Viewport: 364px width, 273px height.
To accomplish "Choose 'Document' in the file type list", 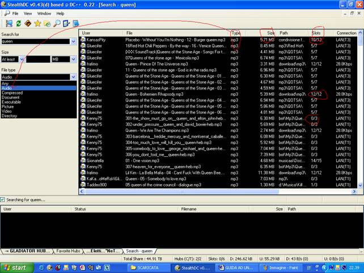I will [39, 97].
